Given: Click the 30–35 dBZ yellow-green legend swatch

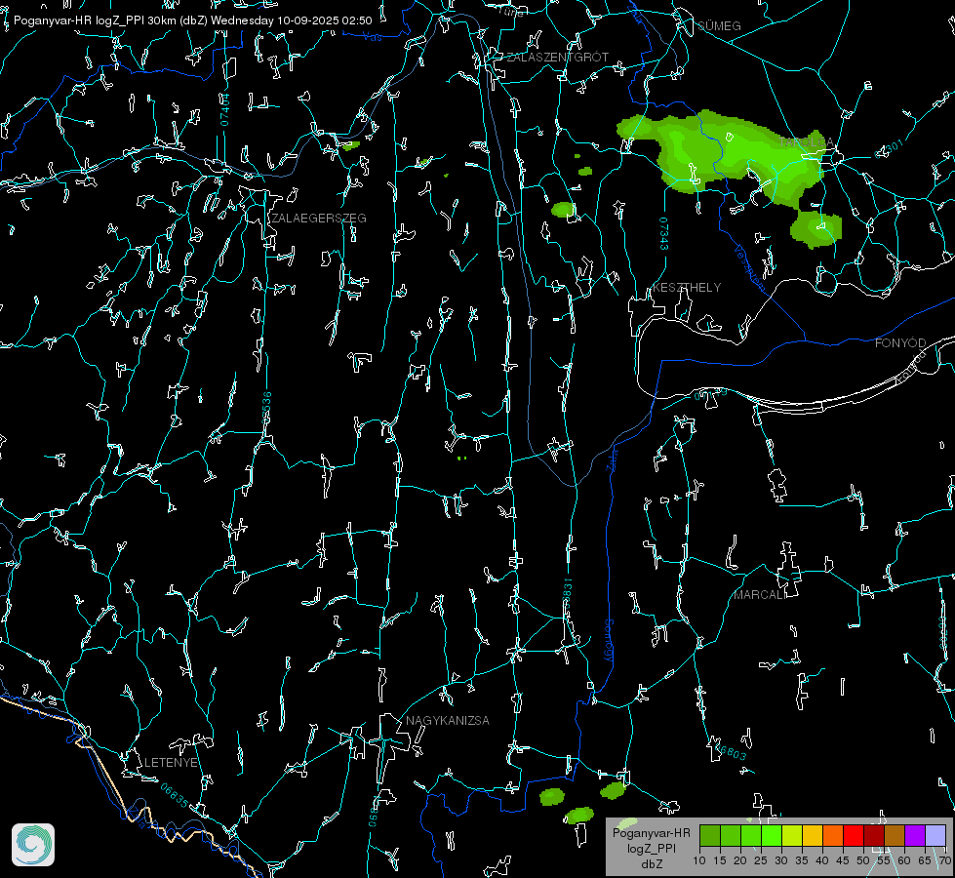Looking at the screenshot, I should 792,835.
